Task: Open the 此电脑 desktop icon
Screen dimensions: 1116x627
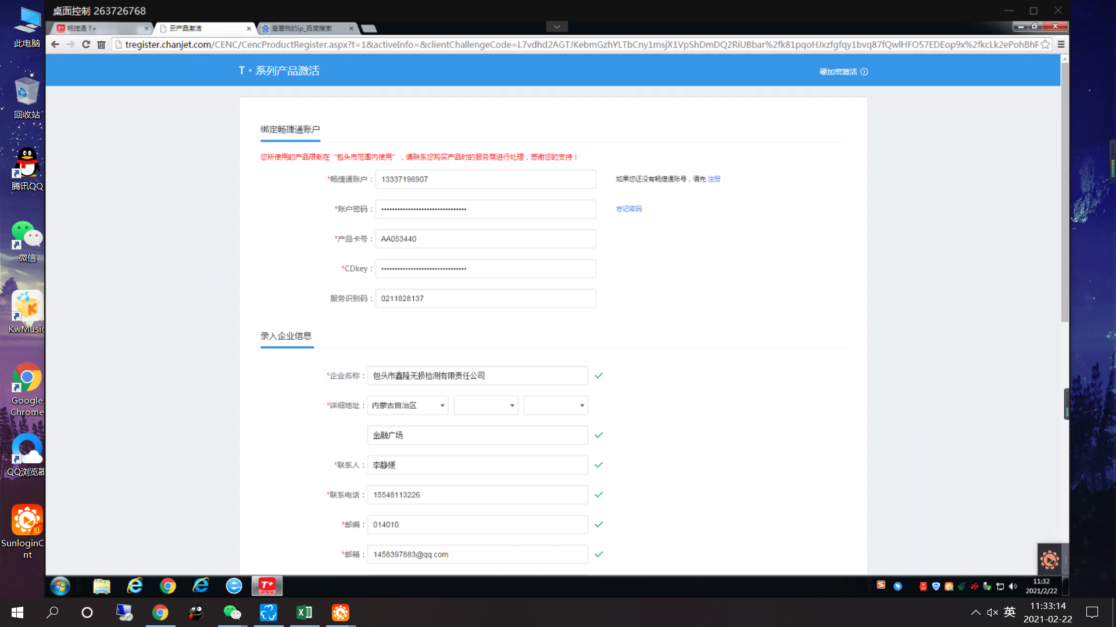Action: point(27,27)
